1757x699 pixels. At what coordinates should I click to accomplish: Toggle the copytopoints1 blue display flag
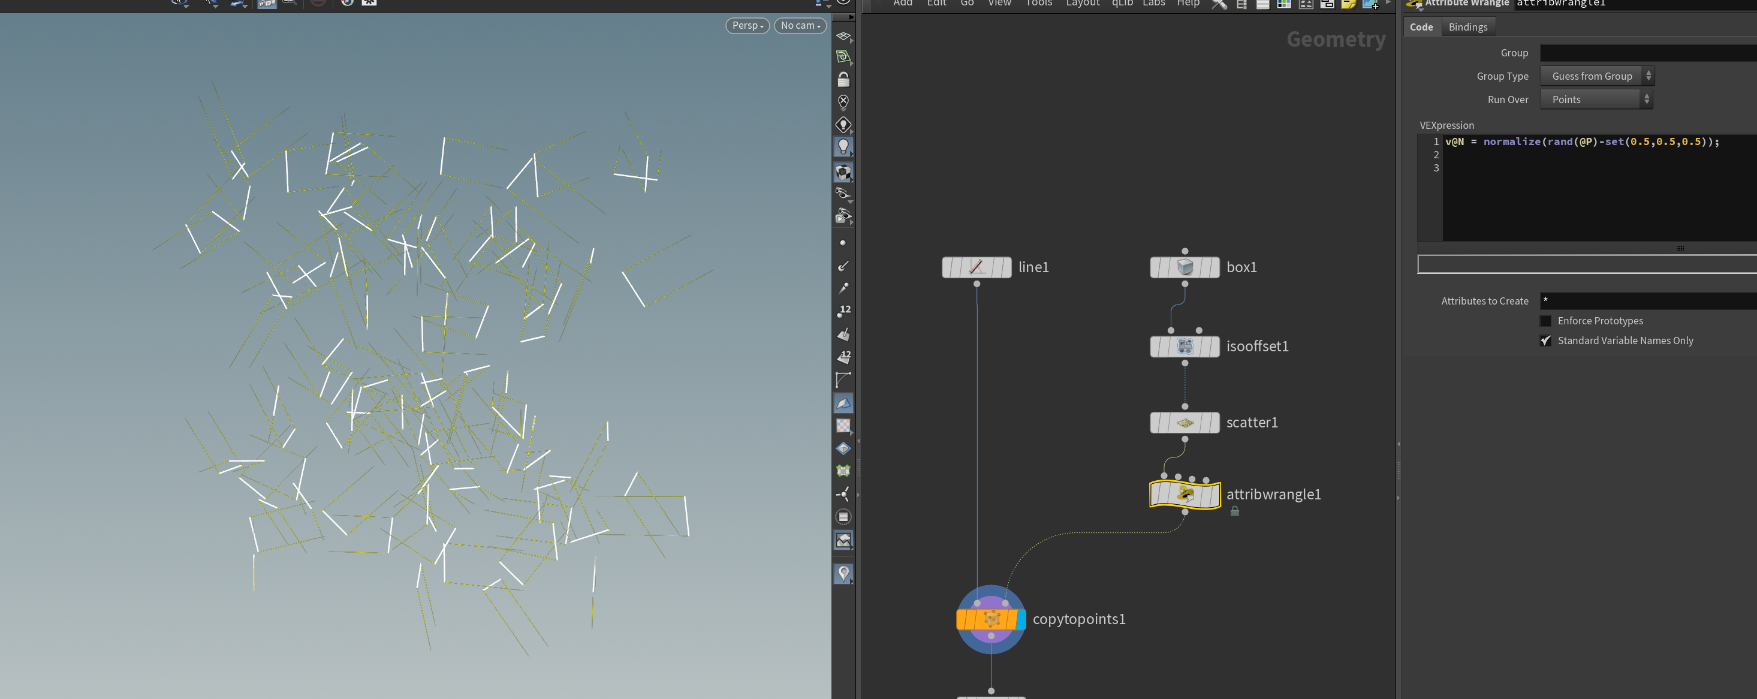click(x=1021, y=619)
